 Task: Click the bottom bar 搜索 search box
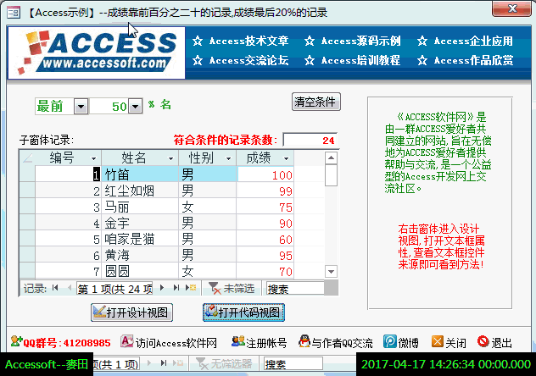(x=293, y=363)
